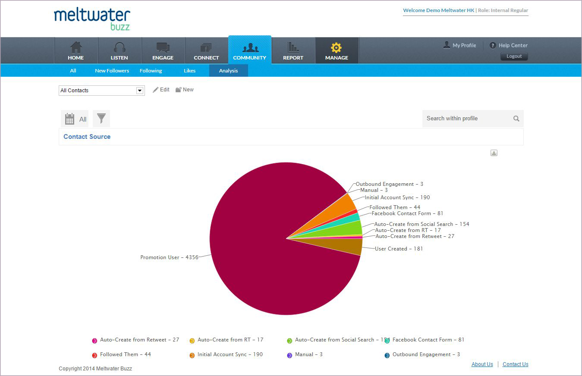Go to the Engage chat section
This screenshot has height=376, width=582.
pos(163,50)
